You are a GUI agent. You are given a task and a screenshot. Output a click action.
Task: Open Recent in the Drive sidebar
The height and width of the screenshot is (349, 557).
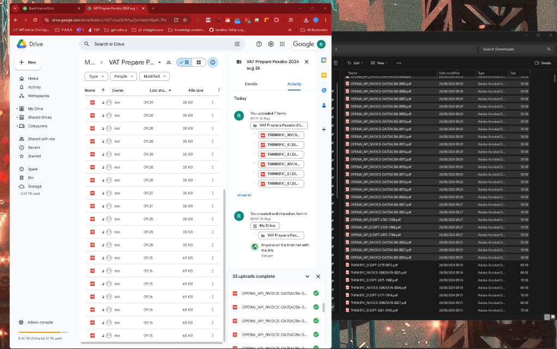[x=34, y=148]
